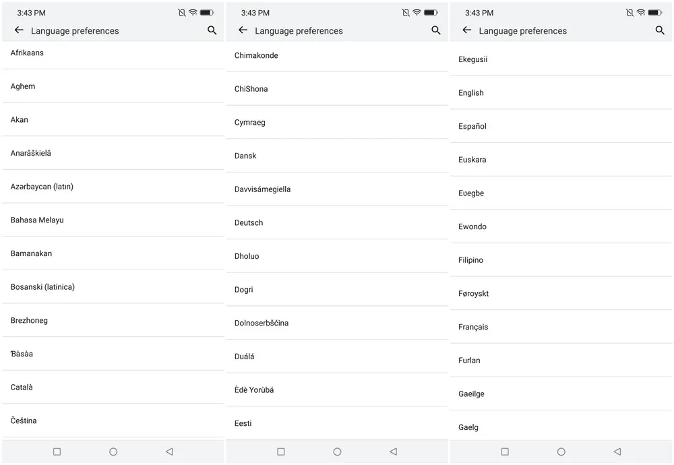This screenshot has width=674, height=465.
Task: Tap recent apps square below Eesti
Action: coord(281,452)
